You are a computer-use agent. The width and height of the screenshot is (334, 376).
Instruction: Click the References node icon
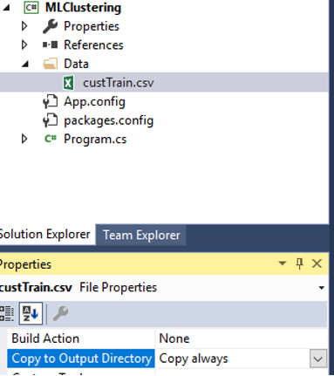pyautogui.click(x=50, y=44)
